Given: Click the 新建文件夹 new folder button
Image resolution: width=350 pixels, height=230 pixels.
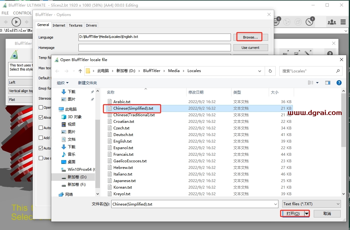Looking at the screenshot, I should pos(87,83).
